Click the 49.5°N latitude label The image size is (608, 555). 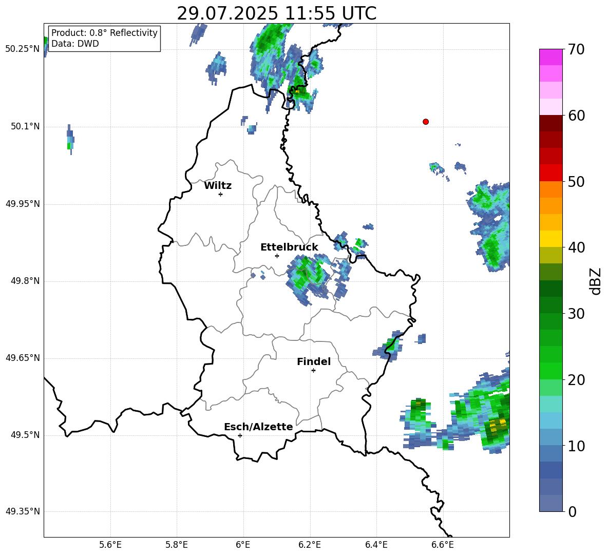click(x=25, y=435)
